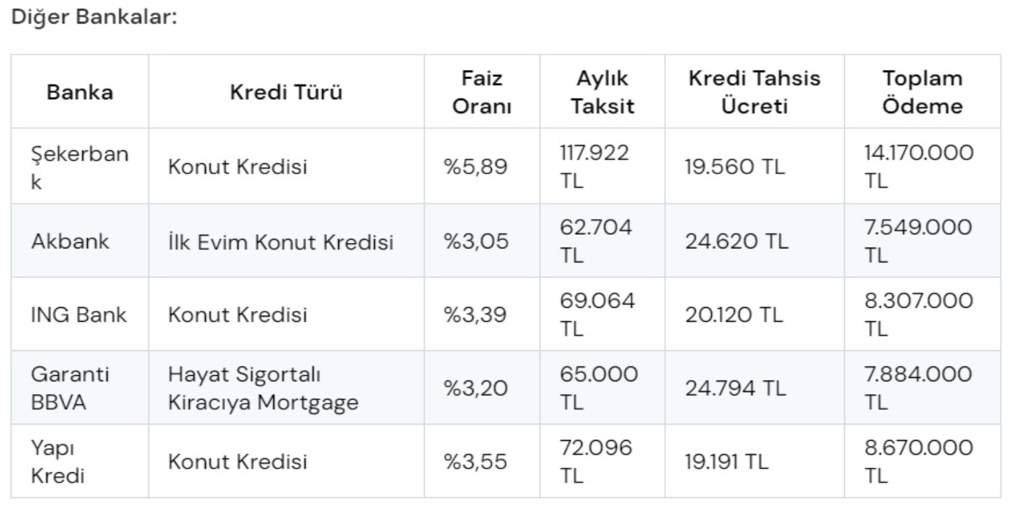Click the ING Bank name cell
Image resolution: width=1013 pixels, height=523 pixels.
pyautogui.click(x=79, y=314)
